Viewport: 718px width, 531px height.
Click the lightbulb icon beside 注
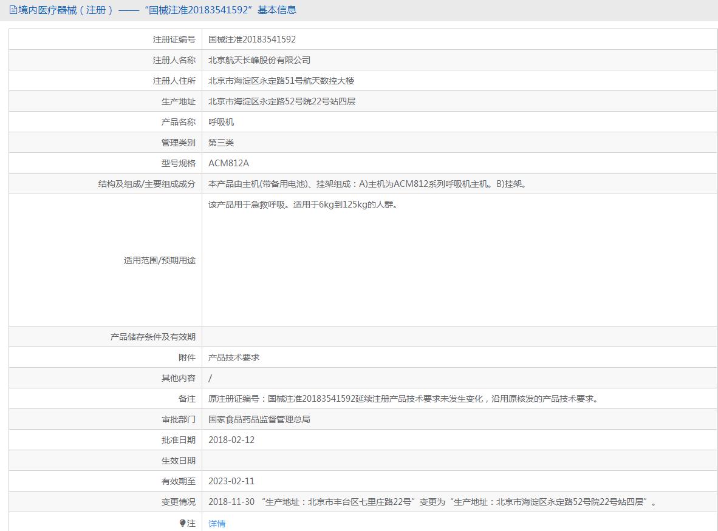click(x=182, y=523)
